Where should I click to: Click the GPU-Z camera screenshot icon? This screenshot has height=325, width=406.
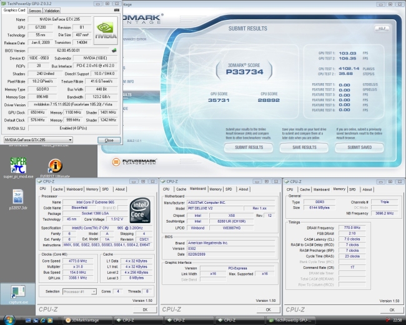pos(117,10)
